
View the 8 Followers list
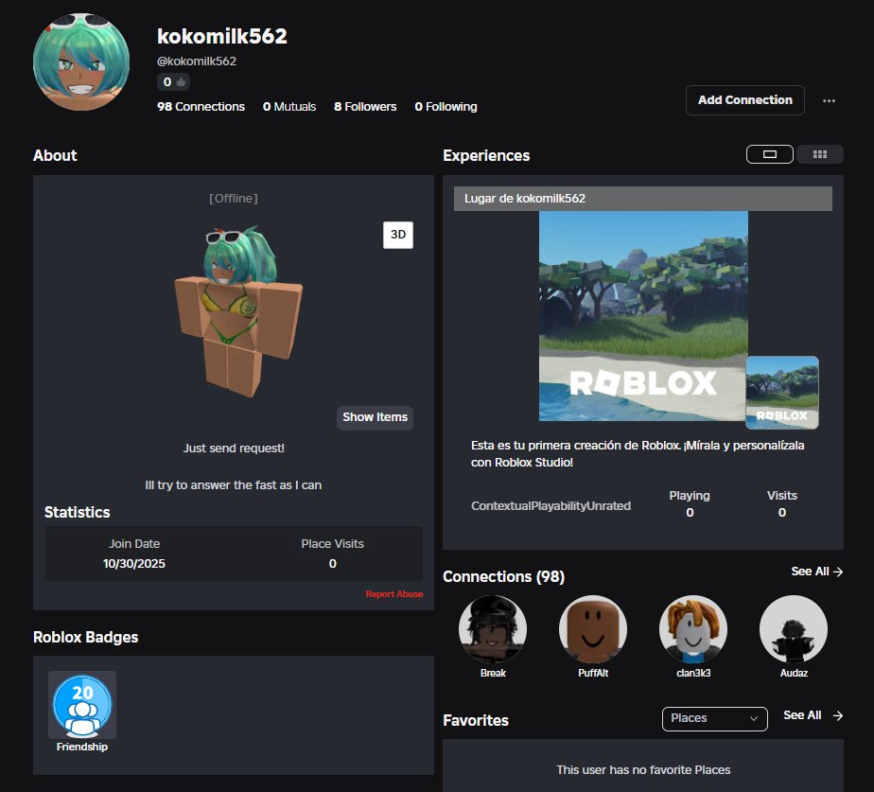pos(365,106)
